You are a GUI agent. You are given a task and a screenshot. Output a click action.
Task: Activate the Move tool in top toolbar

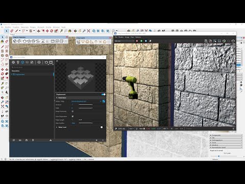[47, 31]
